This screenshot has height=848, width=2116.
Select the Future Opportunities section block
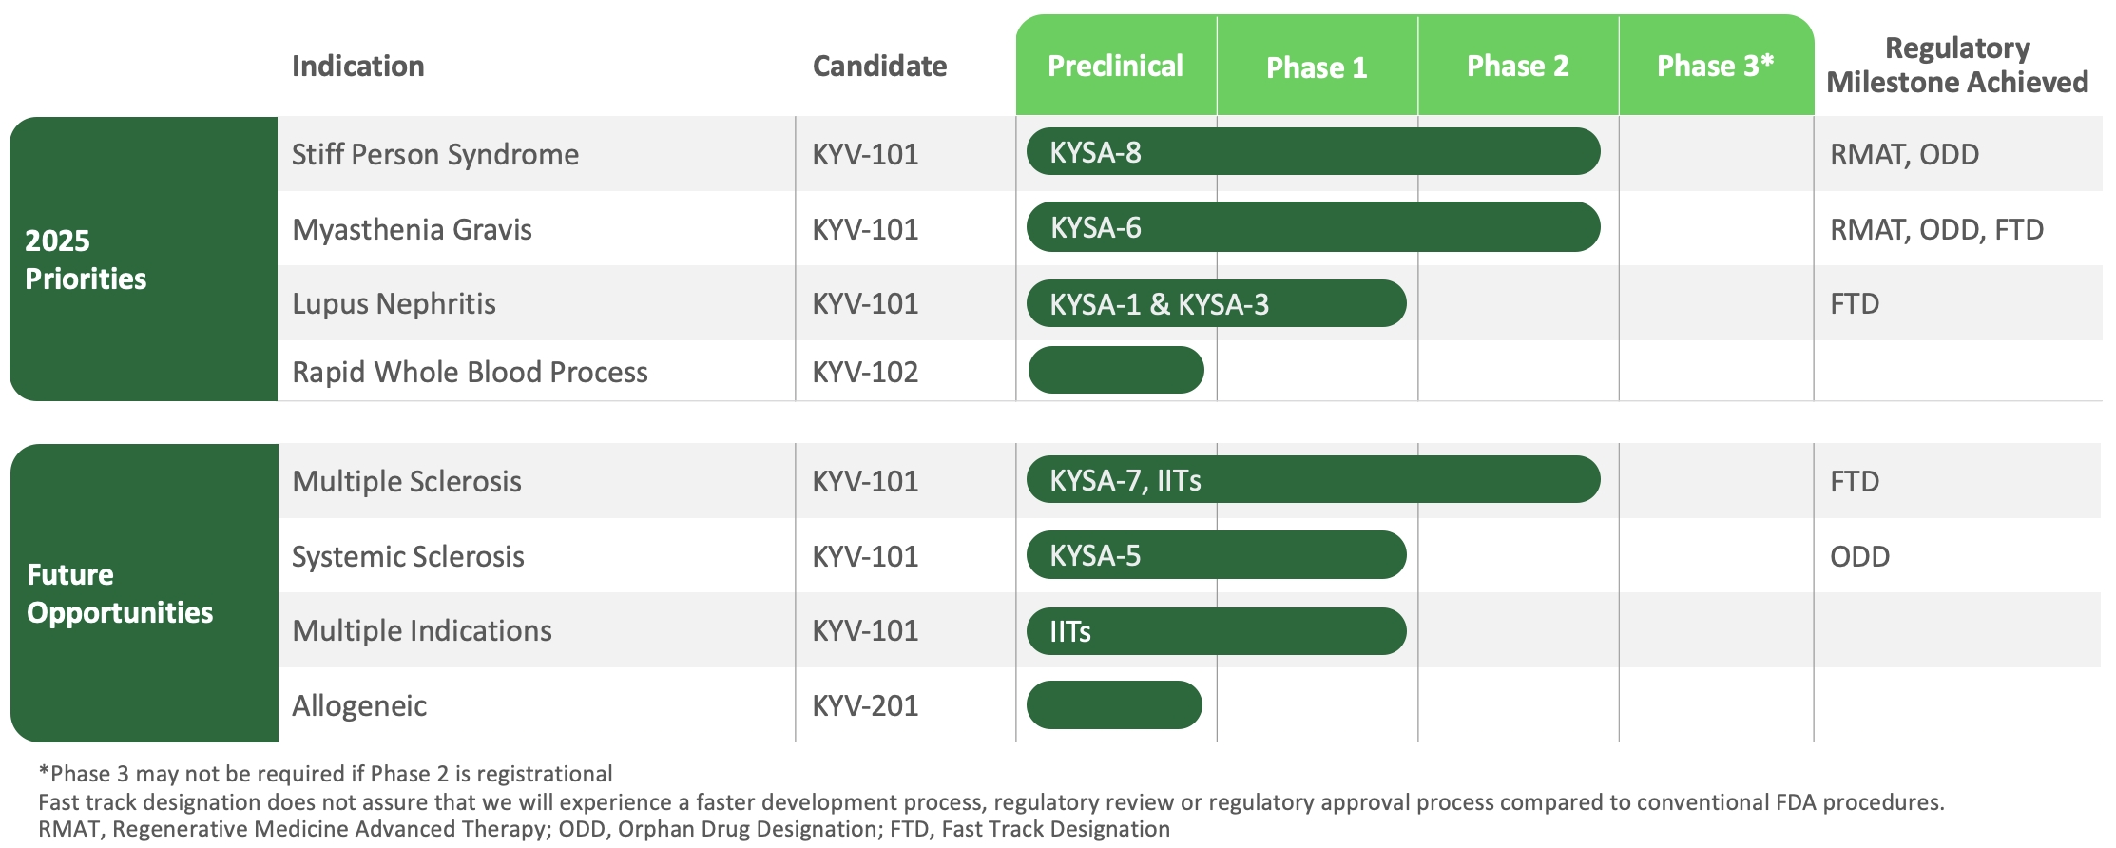(143, 593)
